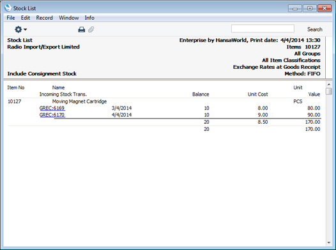Click Radio Import/Export Limited company name
This screenshot has height=250, width=336.
43,47
